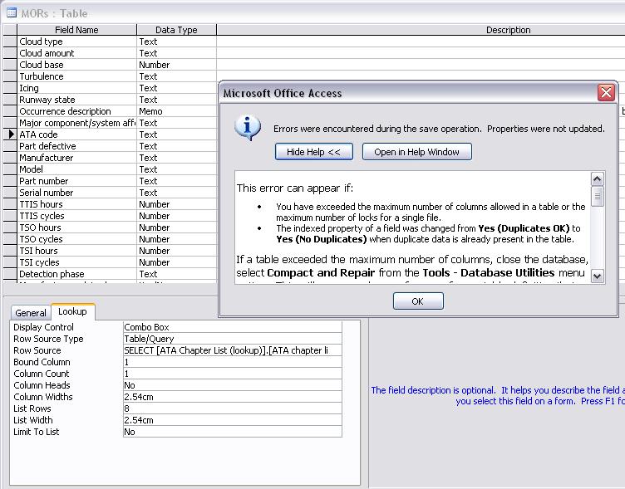
Task: Click Text data type for Detection phase
Action: 176,274
